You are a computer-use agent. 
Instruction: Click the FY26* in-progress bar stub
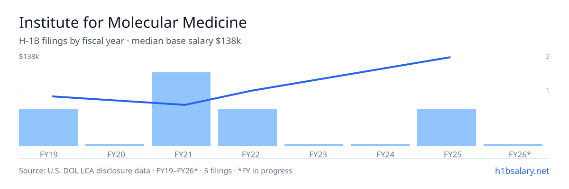(x=513, y=145)
